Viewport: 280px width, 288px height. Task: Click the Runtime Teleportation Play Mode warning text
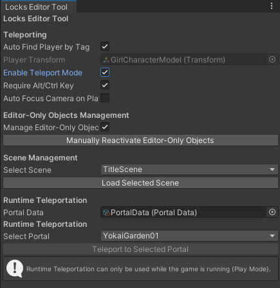click(x=149, y=269)
